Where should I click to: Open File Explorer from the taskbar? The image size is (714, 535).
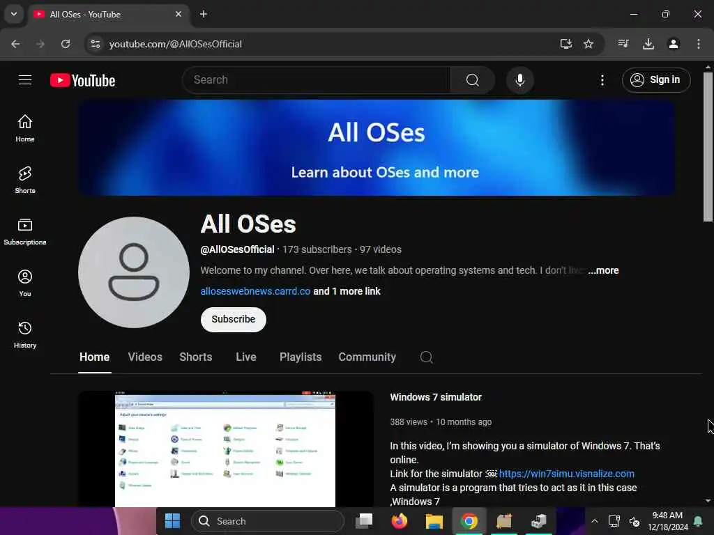pos(434,521)
